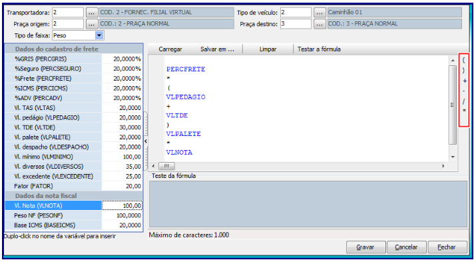Select Peso NF (PESONF) variable row
The width and height of the screenshot is (476, 262).
click(x=73, y=215)
